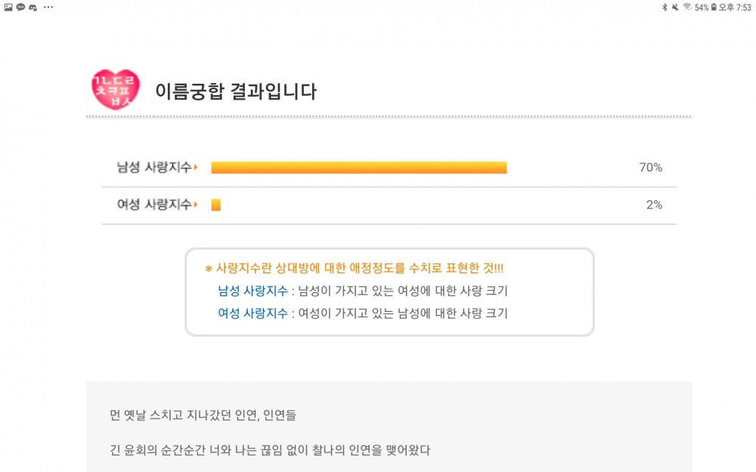Tap the game controller notification icon
Image resolution: width=756 pixels, height=472 pixels.
click(x=33, y=8)
